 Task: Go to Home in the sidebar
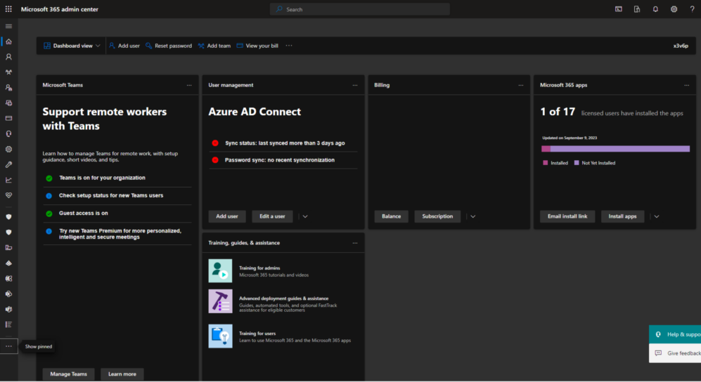(x=8, y=41)
